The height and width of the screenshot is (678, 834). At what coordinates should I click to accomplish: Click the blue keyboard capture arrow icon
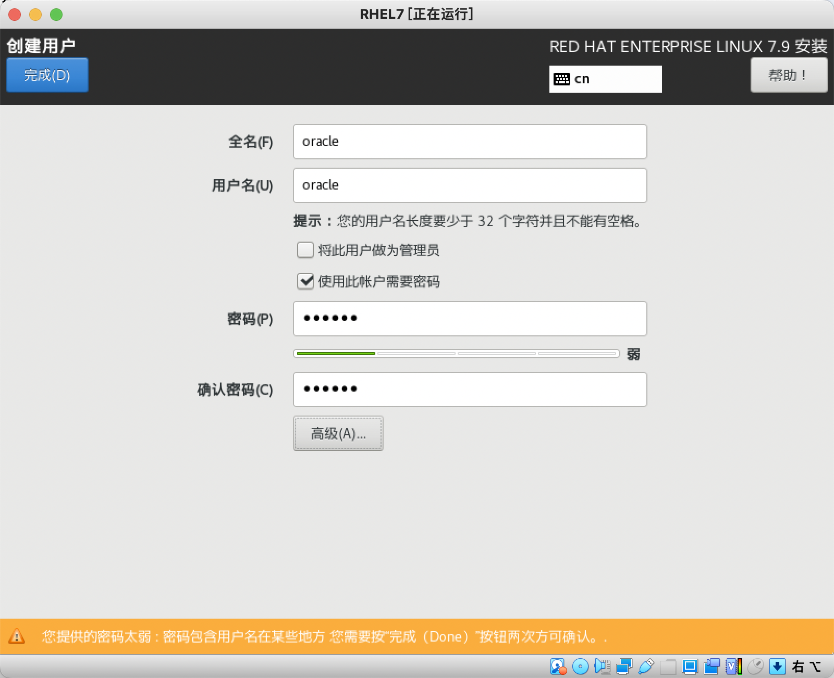(777, 667)
